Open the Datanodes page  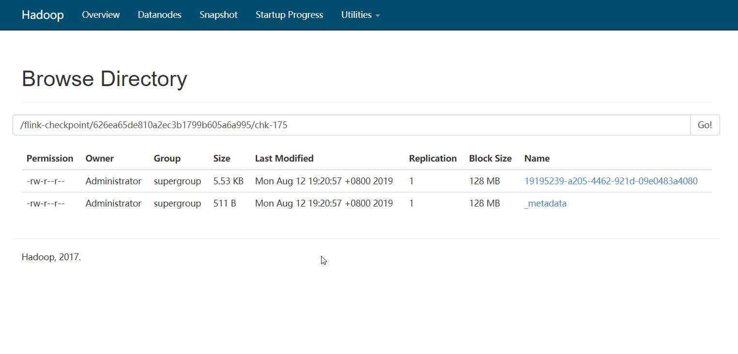click(x=159, y=15)
